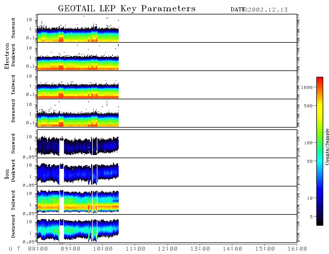Click the "50" color bar tick label
329x254 pixels.
[x=310, y=161]
